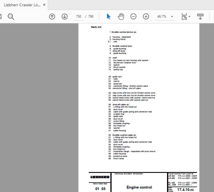Click 'scraper ring' entry
This screenshot has height=192, width=214.
[x=119, y=114]
